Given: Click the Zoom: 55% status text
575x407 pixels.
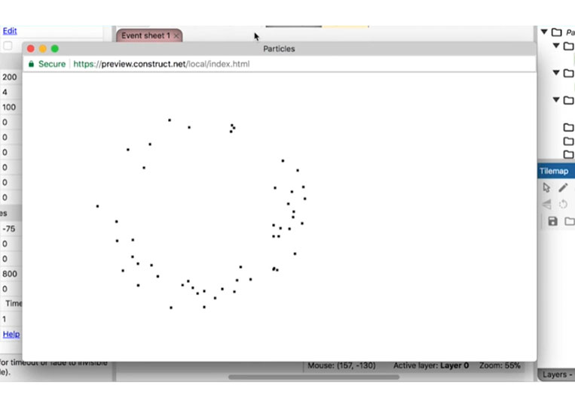Looking at the screenshot, I should pos(500,366).
